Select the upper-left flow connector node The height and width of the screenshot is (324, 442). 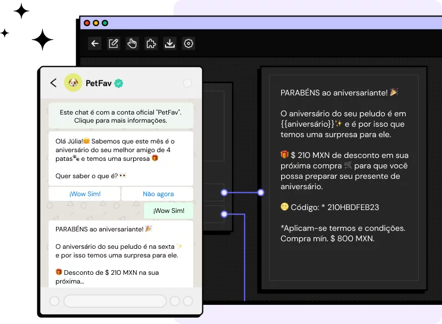point(224,193)
